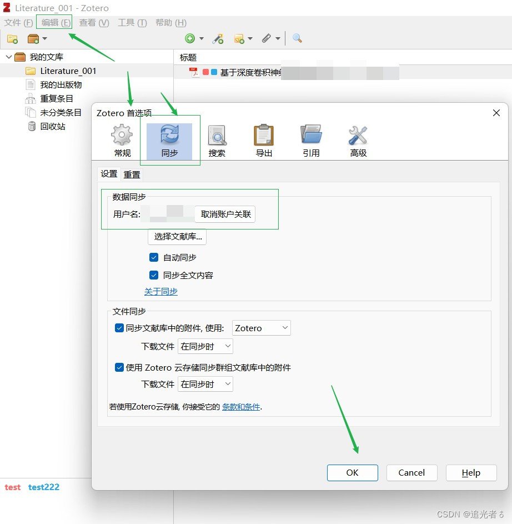Click the Add Item by Identifier wand icon
Viewport: 512px width, 524px height.
(218, 39)
